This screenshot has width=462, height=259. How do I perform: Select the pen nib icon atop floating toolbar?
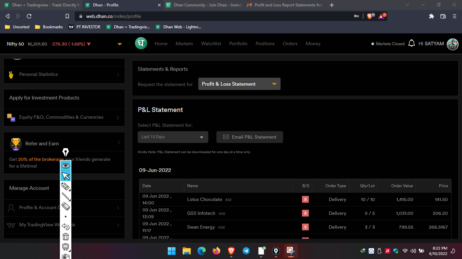tap(66, 152)
